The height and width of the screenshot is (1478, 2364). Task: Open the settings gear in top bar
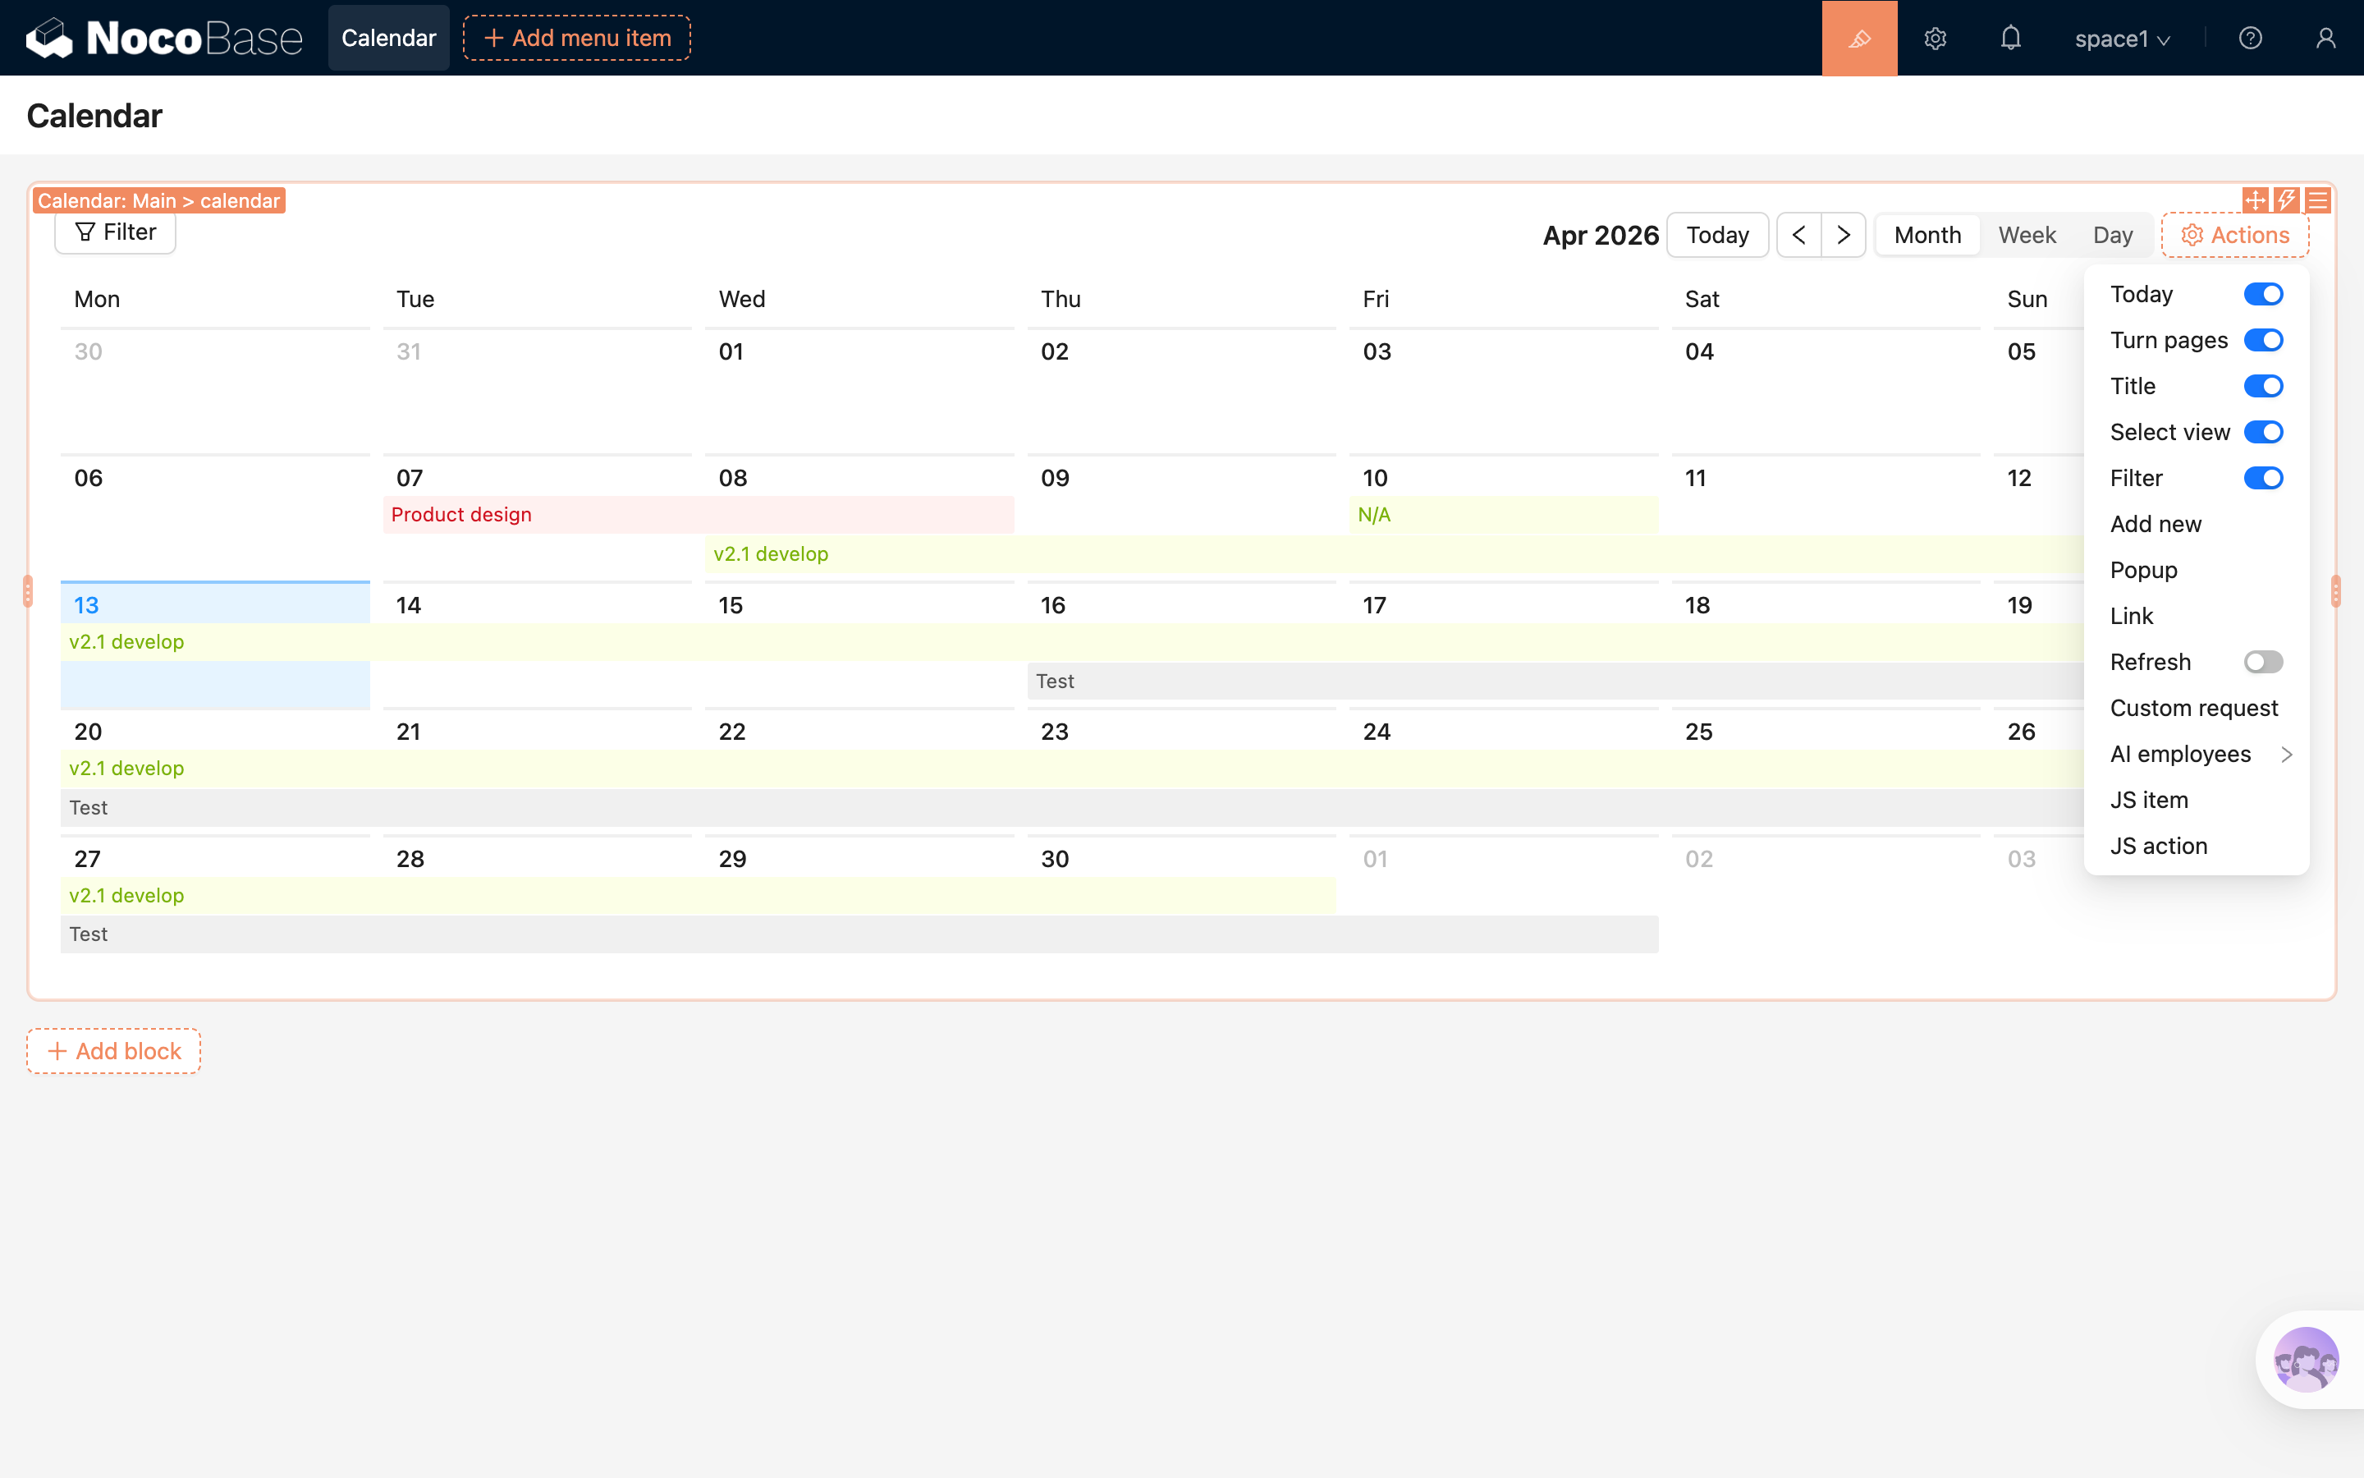point(1936,38)
